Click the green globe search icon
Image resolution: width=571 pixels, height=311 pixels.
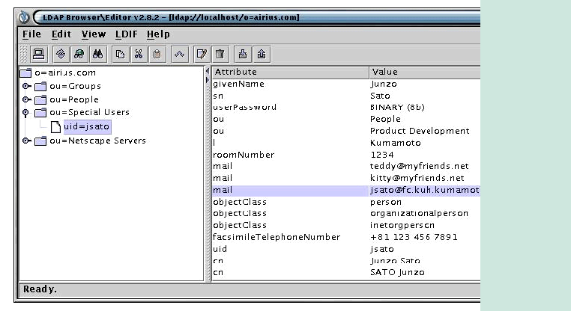pyautogui.click(x=79, y=55)
